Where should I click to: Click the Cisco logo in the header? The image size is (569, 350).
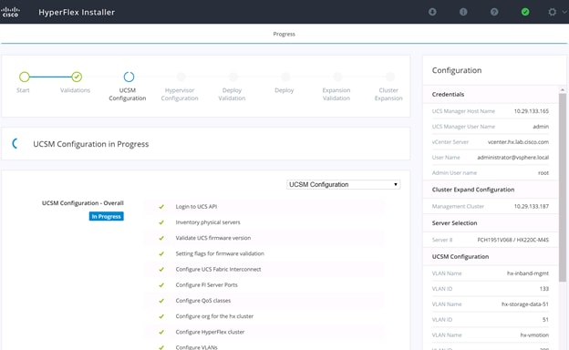[10, 12]
